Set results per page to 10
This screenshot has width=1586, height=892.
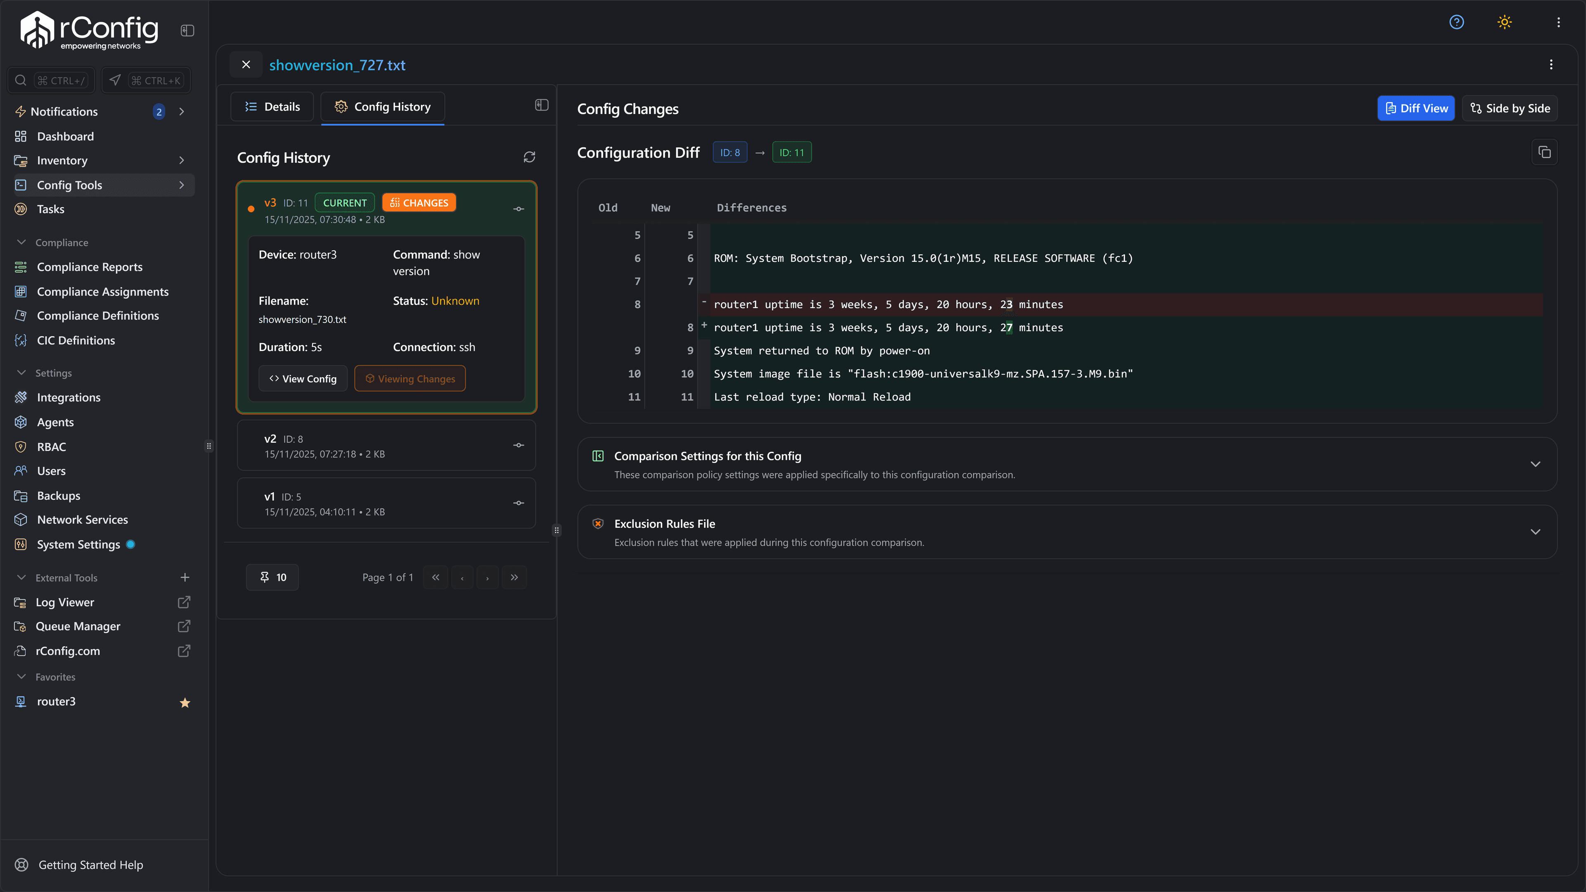tap(272, 577)
